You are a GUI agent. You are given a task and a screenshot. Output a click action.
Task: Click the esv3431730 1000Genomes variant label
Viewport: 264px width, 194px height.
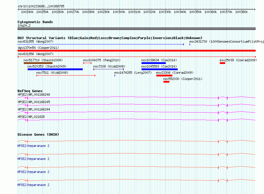(226, 41)
